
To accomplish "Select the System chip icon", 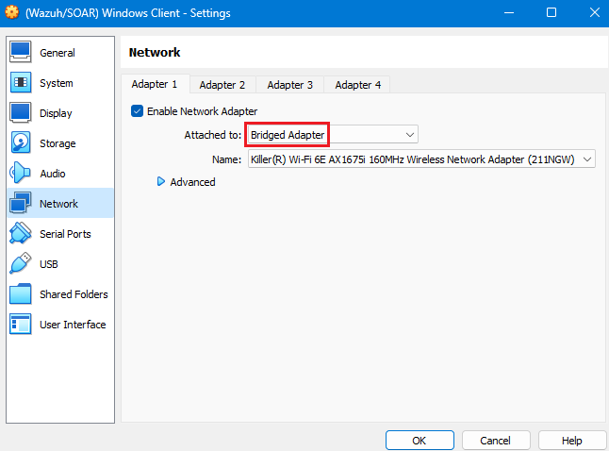I will pos(20,82).
